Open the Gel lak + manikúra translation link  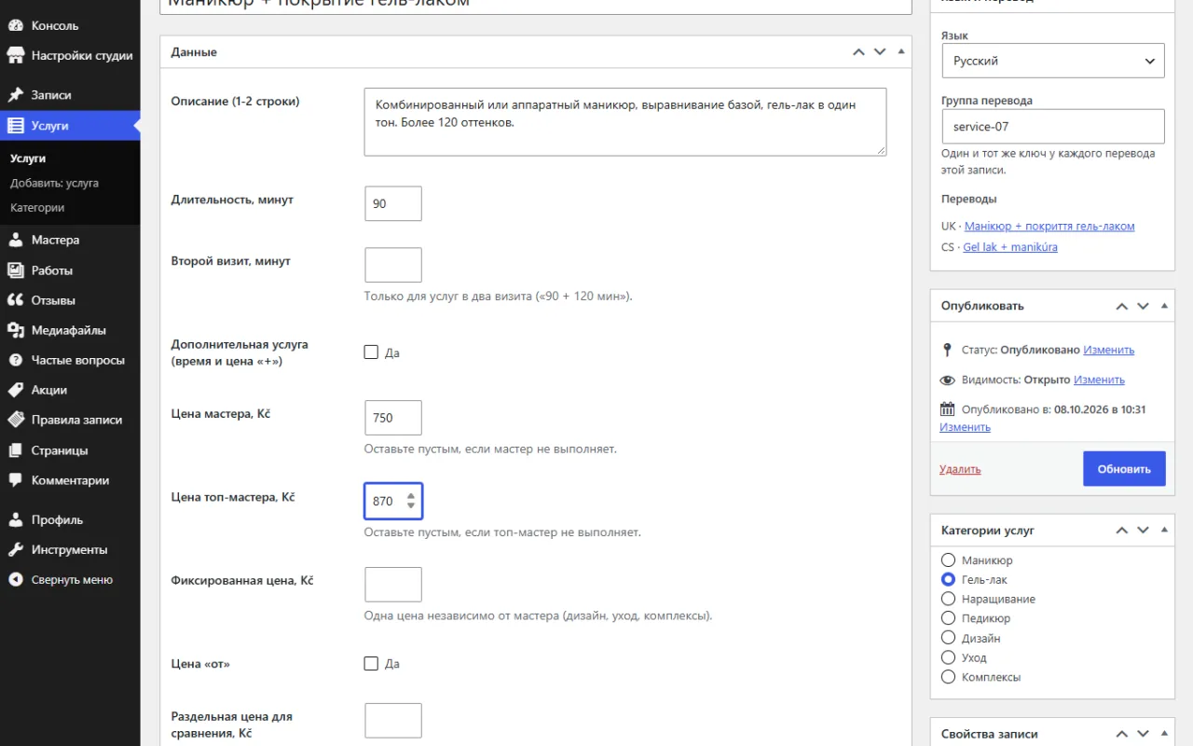pos(1010,247)
